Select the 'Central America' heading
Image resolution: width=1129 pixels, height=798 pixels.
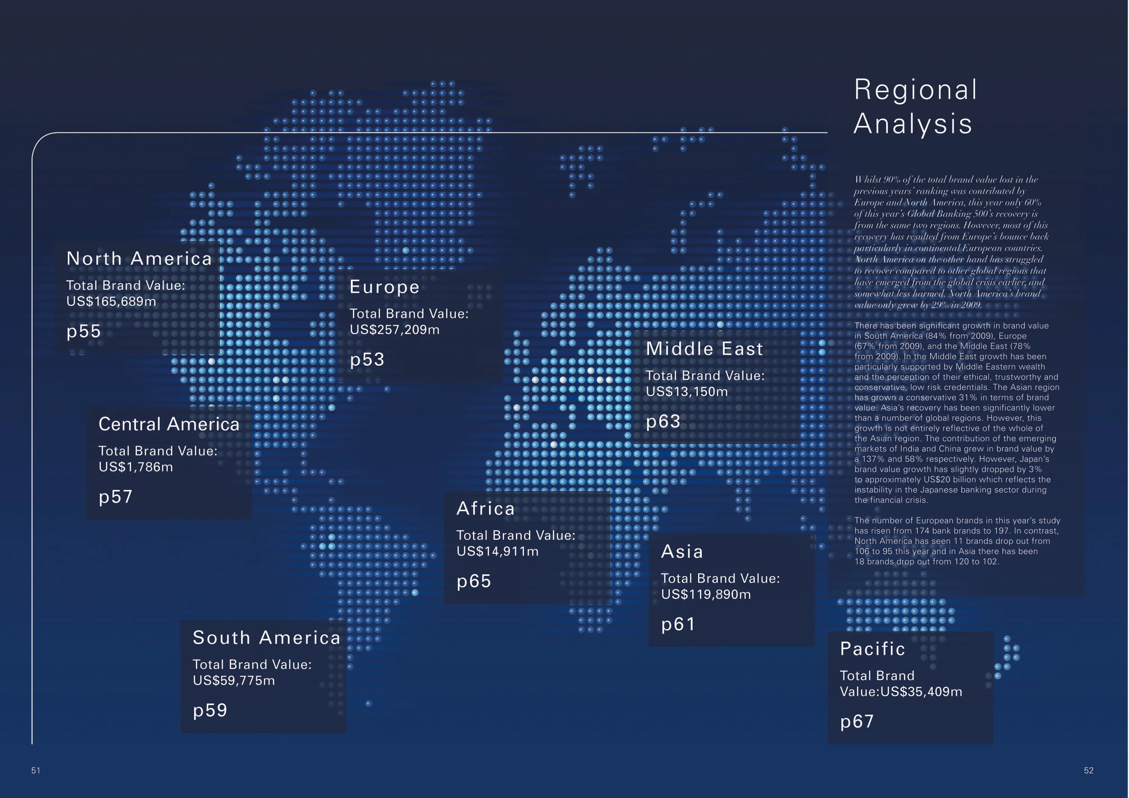168,425
